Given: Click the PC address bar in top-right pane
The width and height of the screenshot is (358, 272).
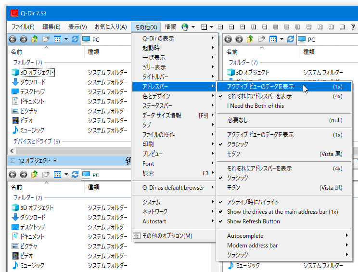Looking at the screenshot, I should [328, 40].
